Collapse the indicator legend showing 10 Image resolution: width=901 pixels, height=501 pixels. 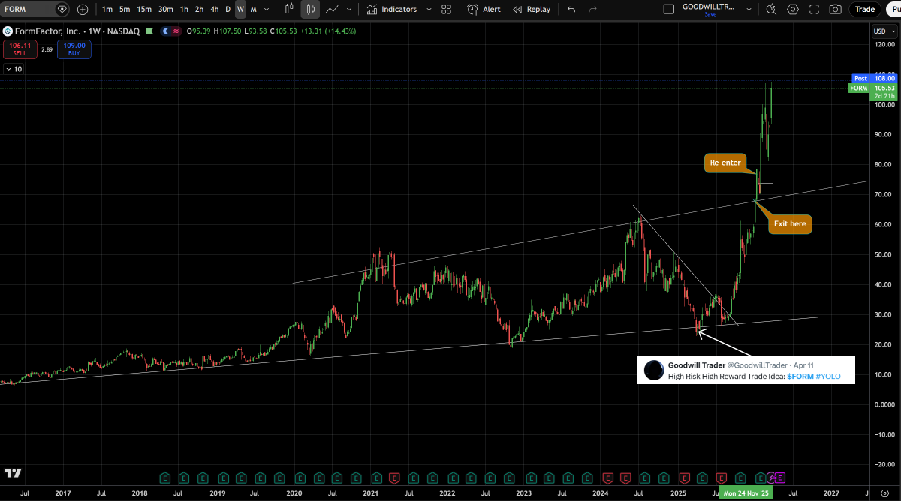pos(14,69)
